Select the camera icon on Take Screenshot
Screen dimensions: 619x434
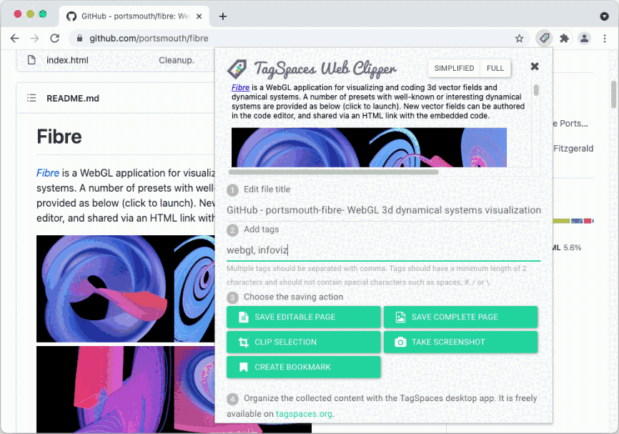click(x=401, y=342)
